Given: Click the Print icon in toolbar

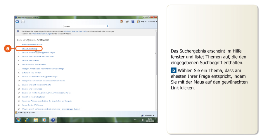Looking at the screenshot, I should pyautogui.click(x=127, y=22).
